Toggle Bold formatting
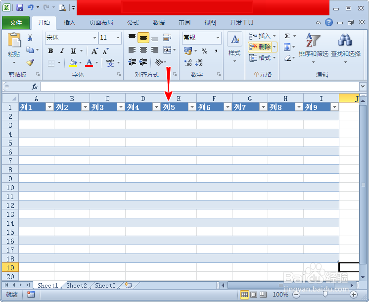The width and height of the screenshot is (369, 302). pos(50,51)
